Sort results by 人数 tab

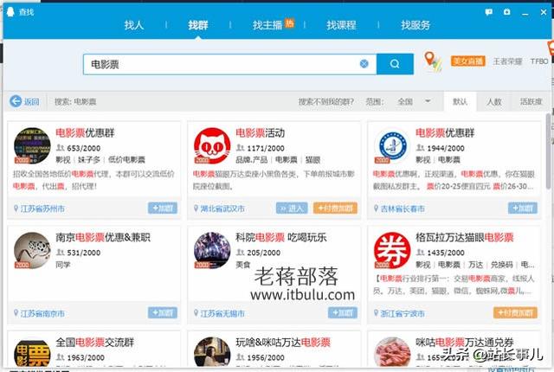[494, 101]
